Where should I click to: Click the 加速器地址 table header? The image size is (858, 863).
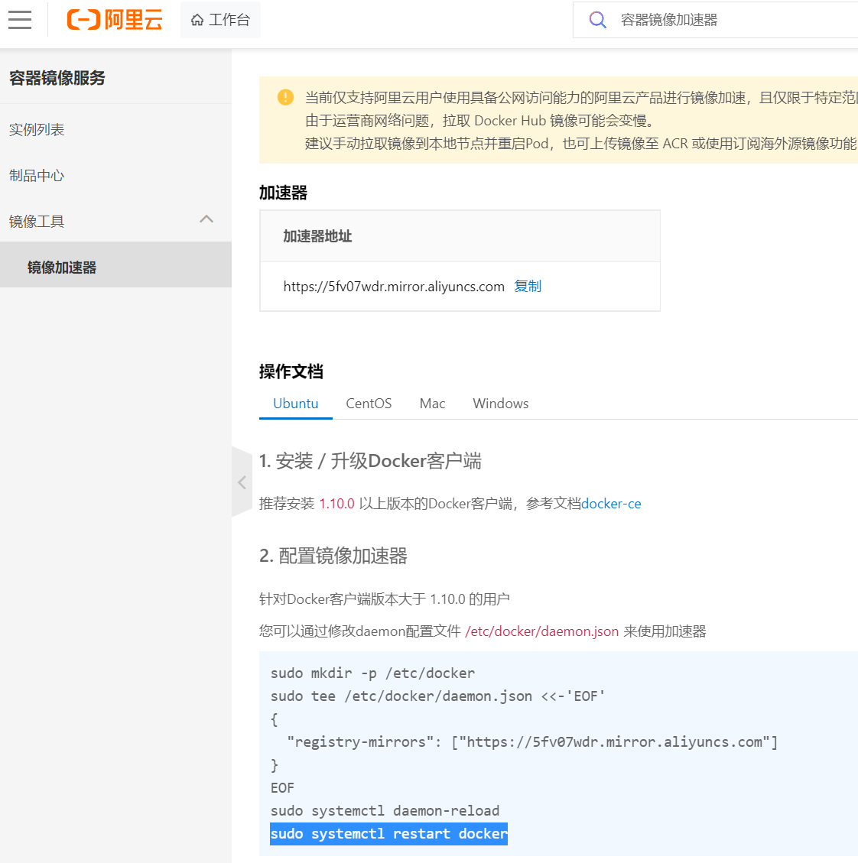point(317,236)
